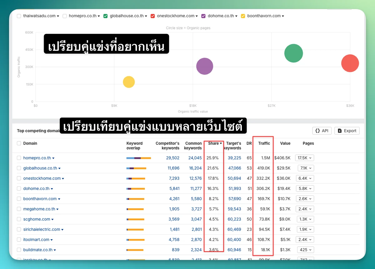Image resolution: width=375 pixels, height=269 pixels.
Task: Click dohome.co.th keyword overlap bar
Action: 136,189
